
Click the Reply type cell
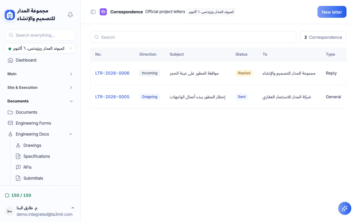pyautogui.click(x=331, y=73)
